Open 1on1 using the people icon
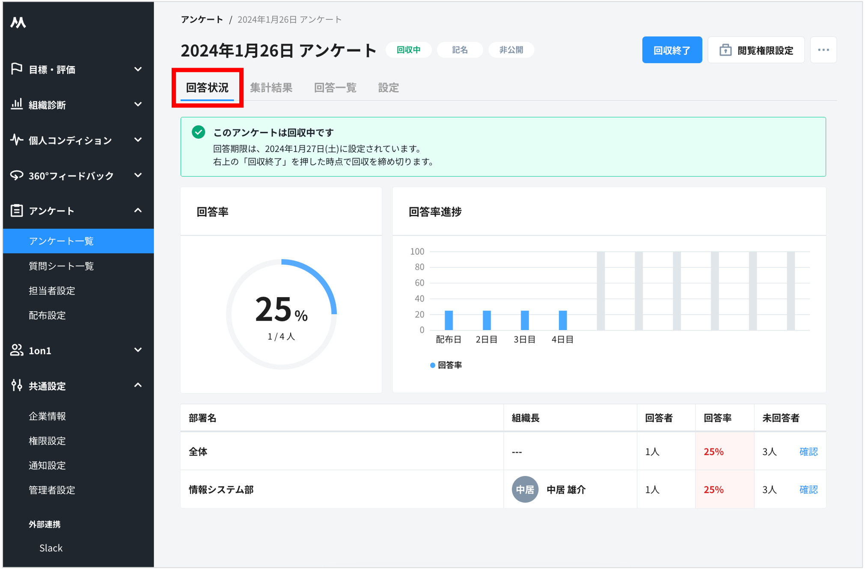This screenshot has height=569, width=865. (x=16, y=350)
